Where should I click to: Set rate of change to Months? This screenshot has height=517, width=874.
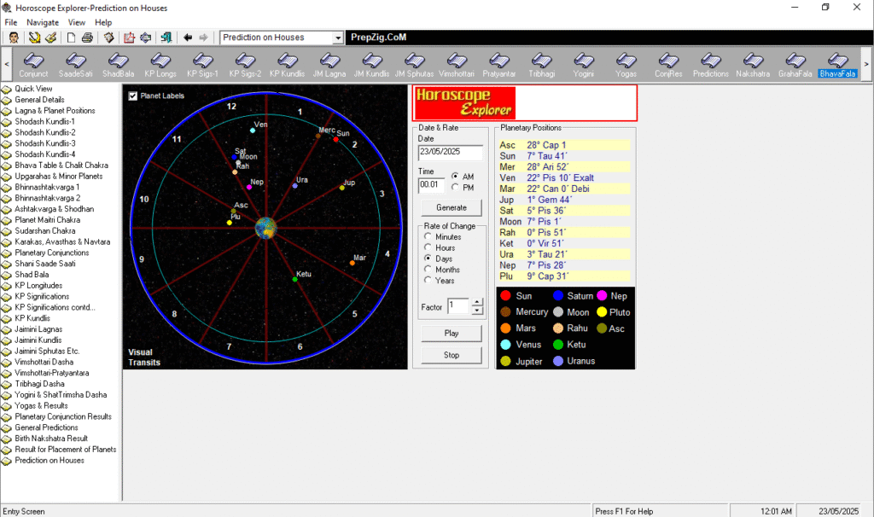[428, 270]
